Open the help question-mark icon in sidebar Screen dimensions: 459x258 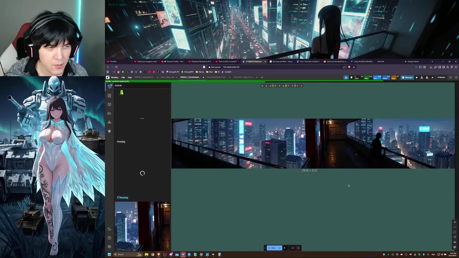[109, 238]
